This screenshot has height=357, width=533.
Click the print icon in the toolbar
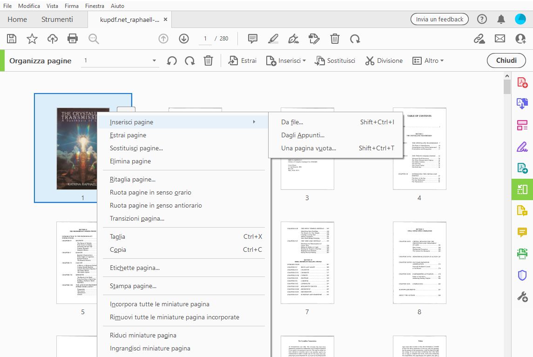(73, 39)
